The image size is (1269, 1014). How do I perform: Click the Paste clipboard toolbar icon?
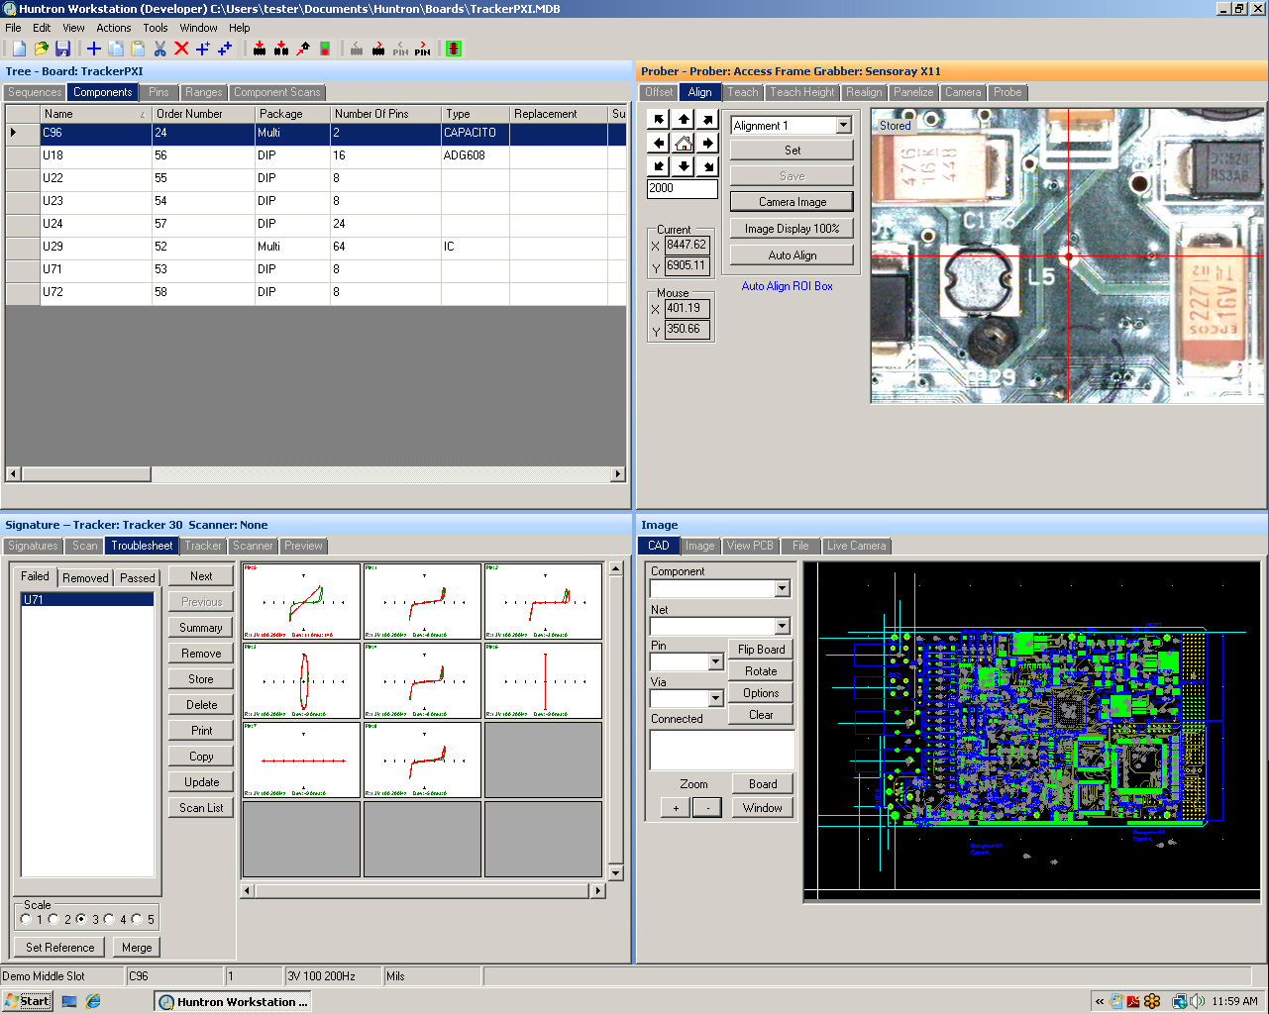coord(138,49)
